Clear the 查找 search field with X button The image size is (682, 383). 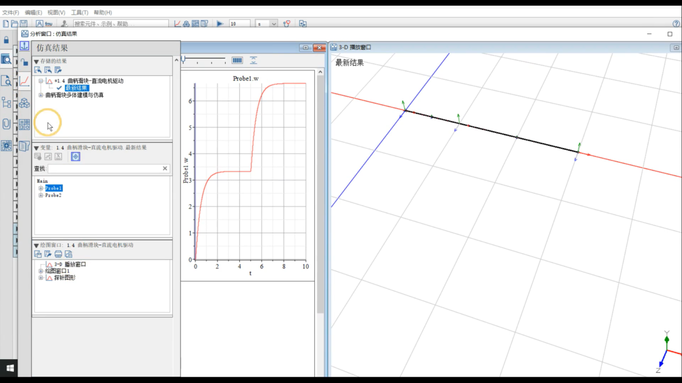pyautogui.click(x=165, y=169)
